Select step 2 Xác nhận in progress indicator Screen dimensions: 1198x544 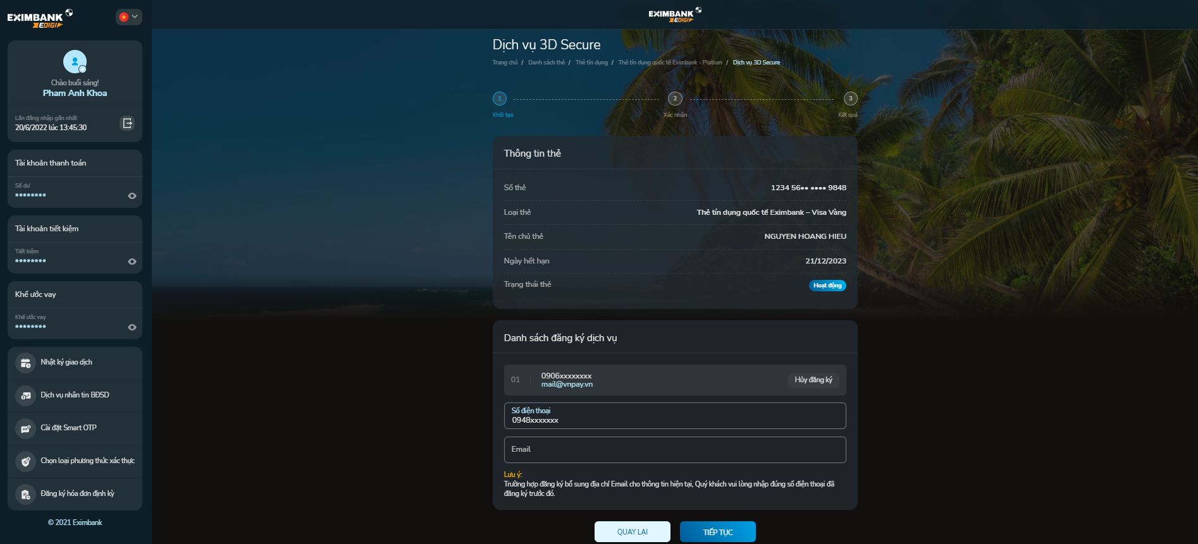[675, 99]
